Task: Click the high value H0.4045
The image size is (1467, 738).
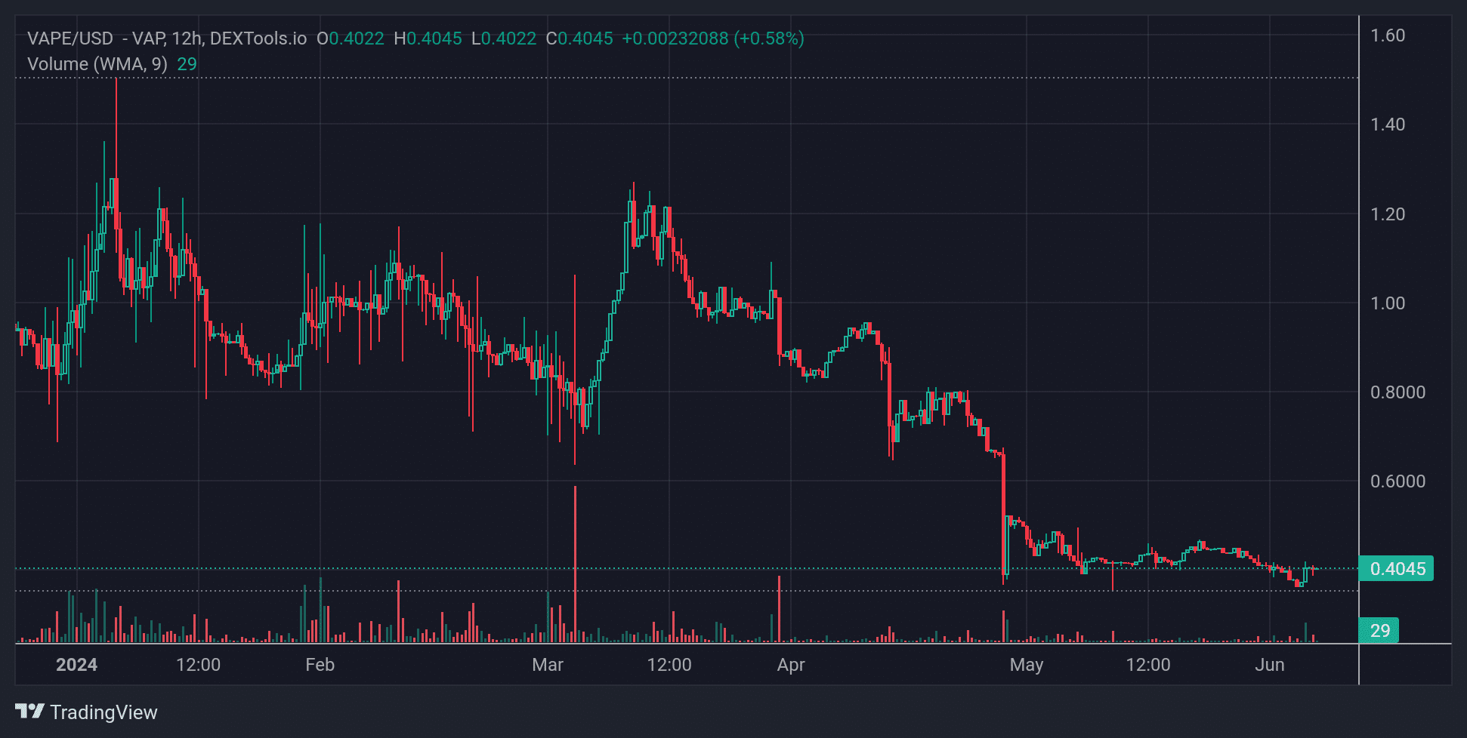Action: coord(428,38)
